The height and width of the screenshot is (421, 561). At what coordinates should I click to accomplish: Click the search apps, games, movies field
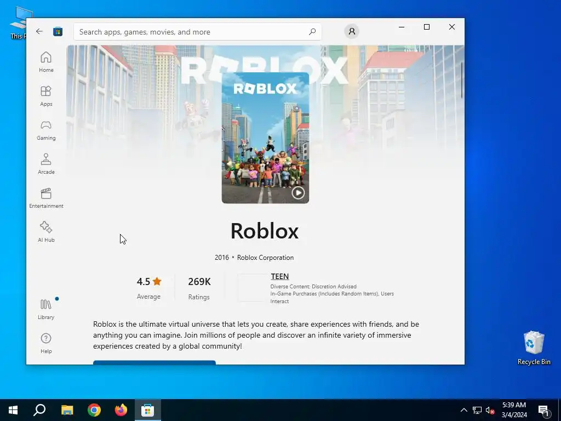click(197, 31)
